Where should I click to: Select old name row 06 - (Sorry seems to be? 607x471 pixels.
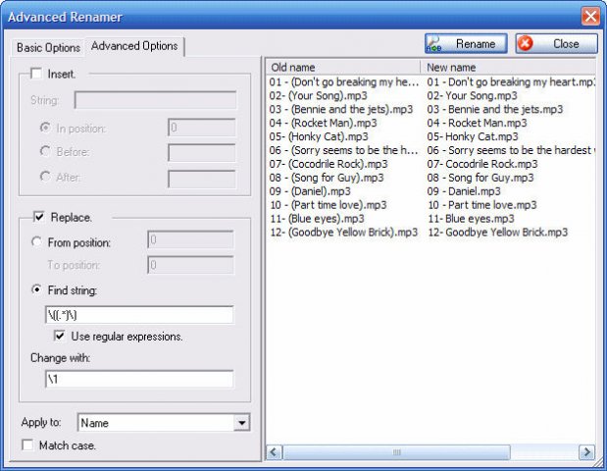[x=344, y=150]
